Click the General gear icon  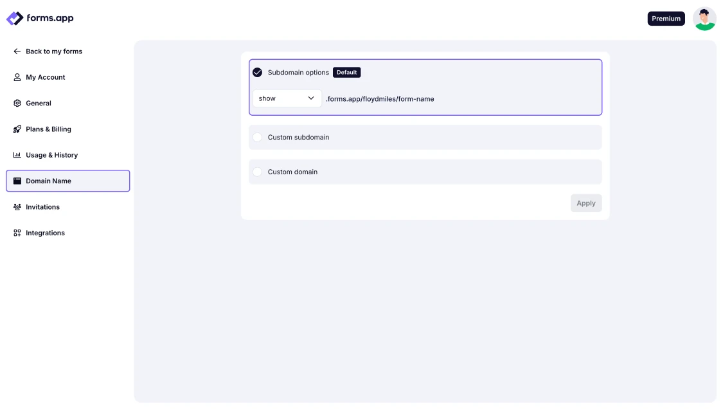point(17,103)
